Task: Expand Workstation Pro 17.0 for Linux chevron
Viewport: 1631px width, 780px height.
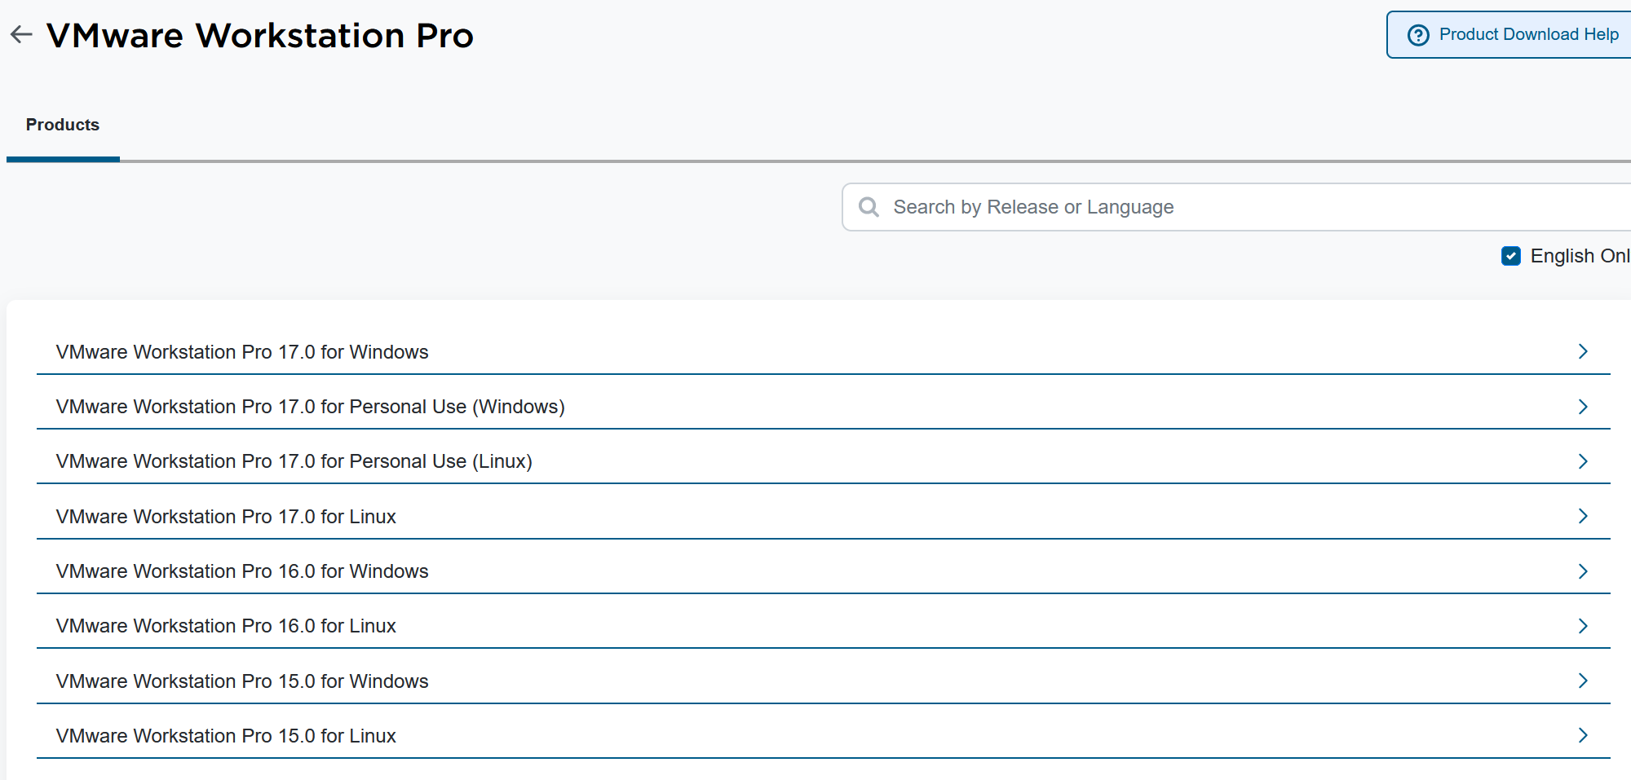Action: [1583, 516]
